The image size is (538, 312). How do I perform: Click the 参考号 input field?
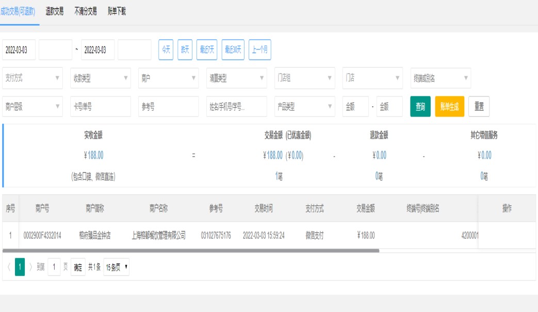pos(168,107)
